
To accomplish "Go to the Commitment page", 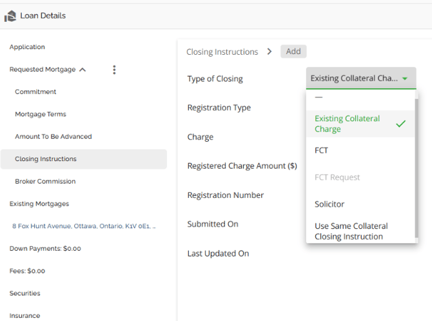I will point(35,92).
